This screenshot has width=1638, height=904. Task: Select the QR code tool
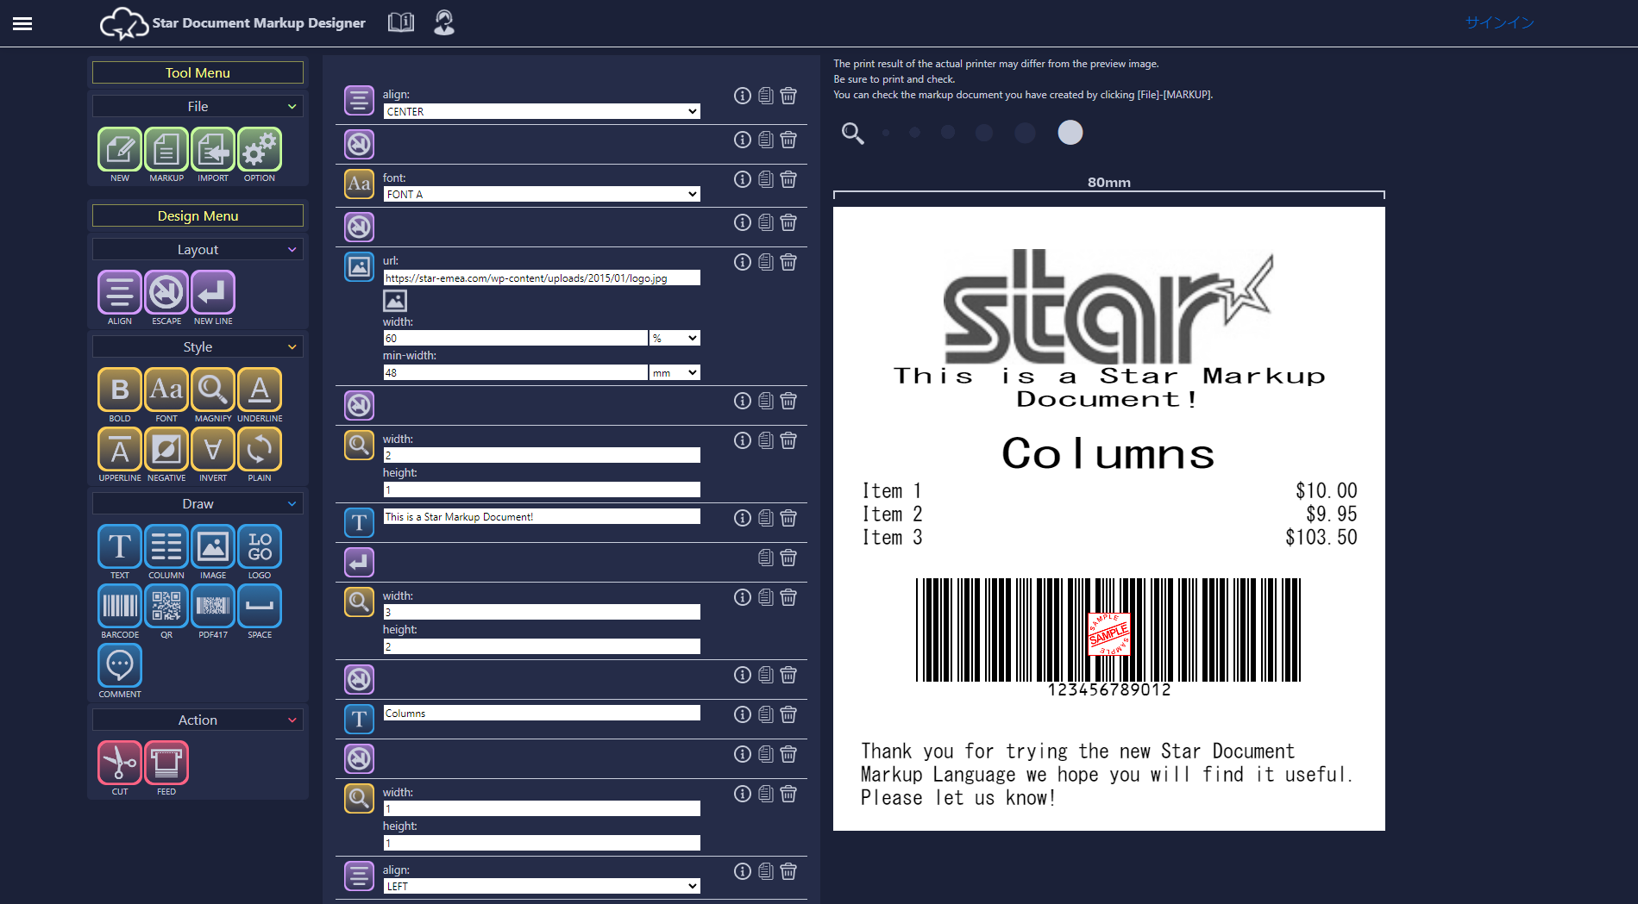tap(166, 606)
